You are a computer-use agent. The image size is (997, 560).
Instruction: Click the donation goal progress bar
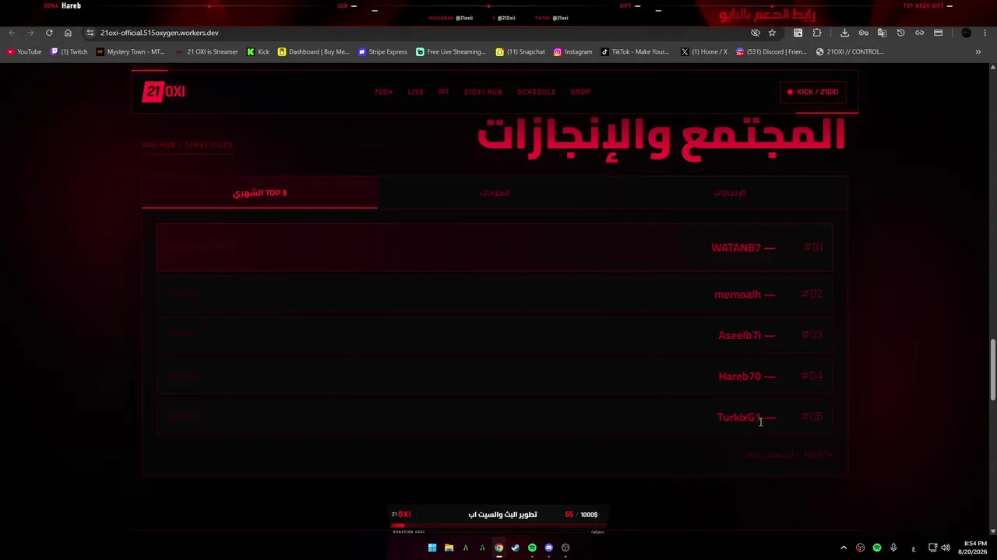(498, 526)
